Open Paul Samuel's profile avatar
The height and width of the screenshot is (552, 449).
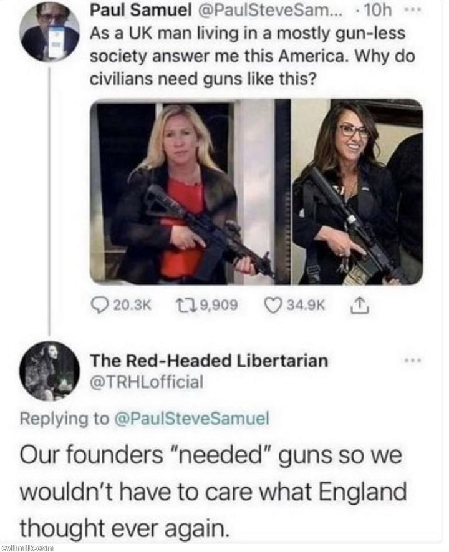pyautogui.click(x=50, y=32)
